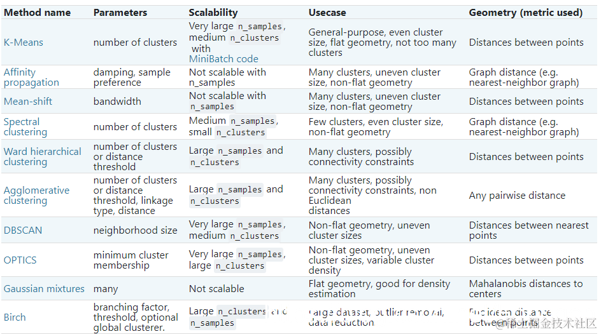Image resolution: width=601 pixels, height=334 pixels.
Task: Click the 'neighborhood size' parameter cell
Action: coord(135,230)
